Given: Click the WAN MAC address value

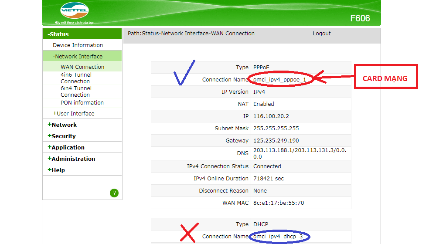Looking at the screenshot, I should coord(278,203).
